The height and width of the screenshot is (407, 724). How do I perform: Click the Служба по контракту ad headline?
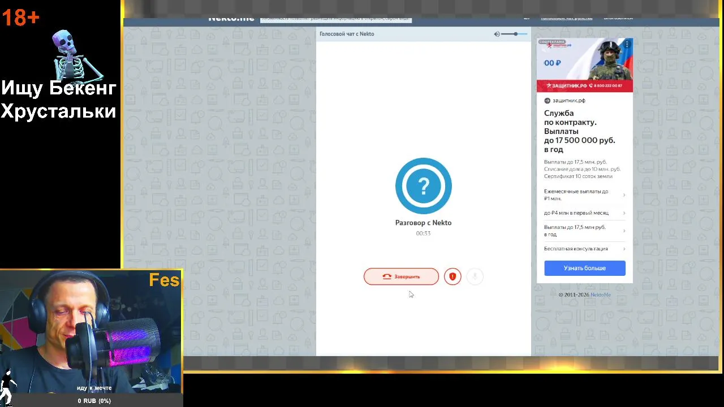pos(580,131)
